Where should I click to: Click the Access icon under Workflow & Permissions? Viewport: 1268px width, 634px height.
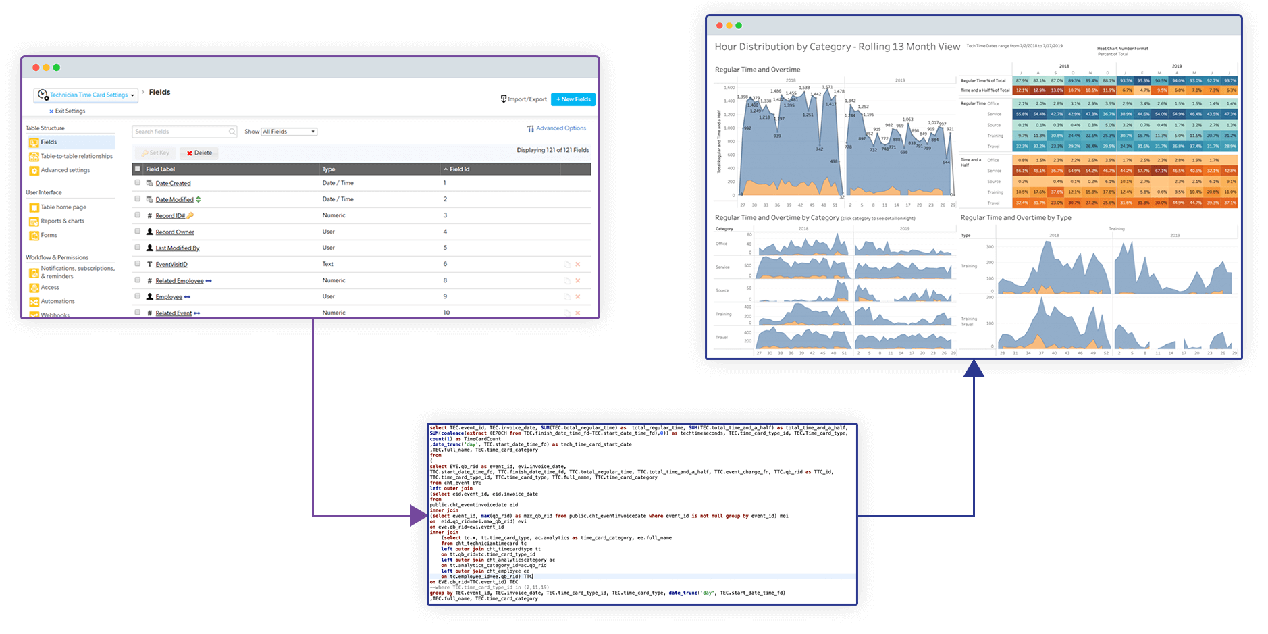pyautogui.click(x=34, y=288)
